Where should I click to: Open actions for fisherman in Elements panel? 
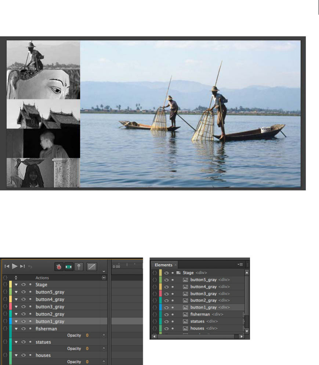[155, 314]
